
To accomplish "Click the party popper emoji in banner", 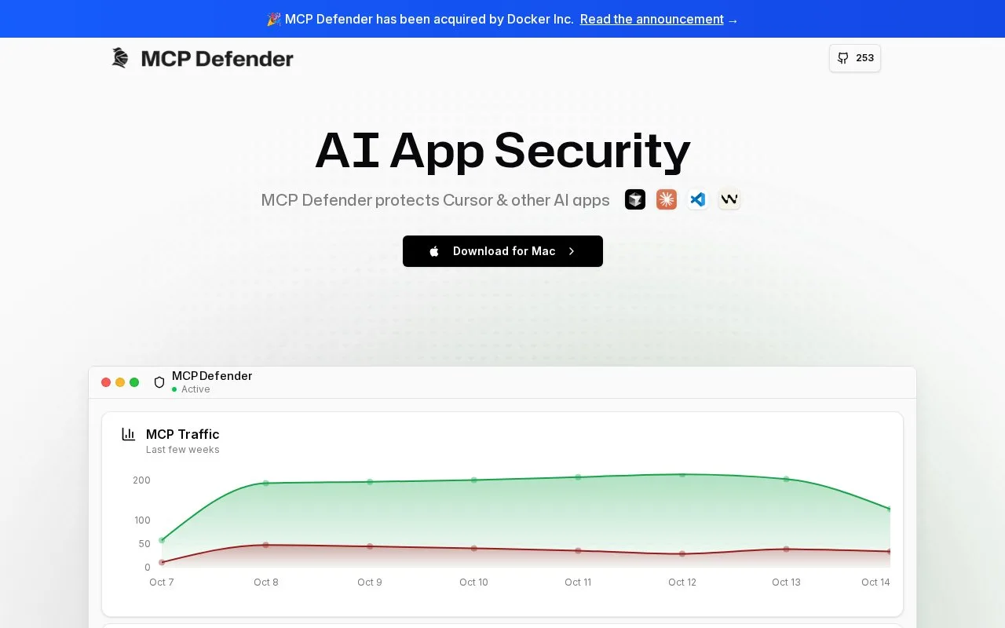I will pos(274,20).
